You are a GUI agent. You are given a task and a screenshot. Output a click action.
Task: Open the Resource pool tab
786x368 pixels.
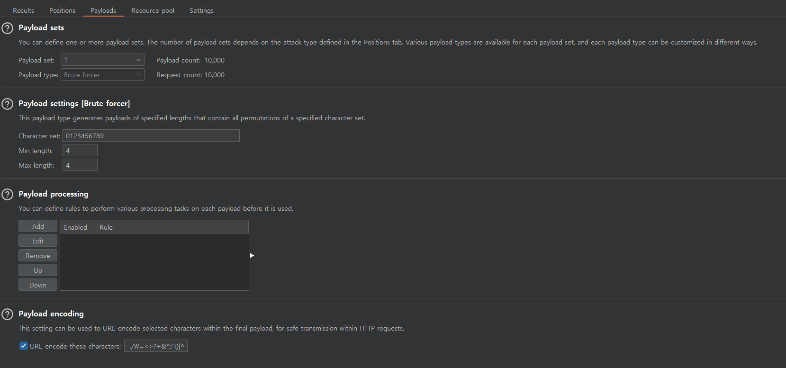click(153, 10)
